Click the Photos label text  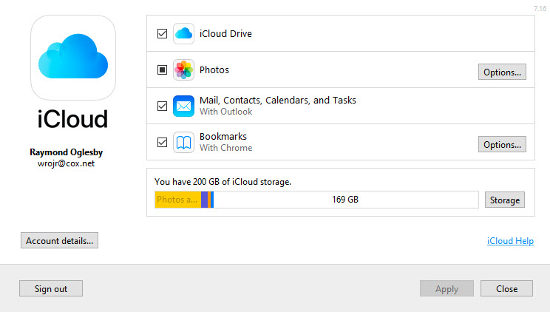click(x=214, y=69)
